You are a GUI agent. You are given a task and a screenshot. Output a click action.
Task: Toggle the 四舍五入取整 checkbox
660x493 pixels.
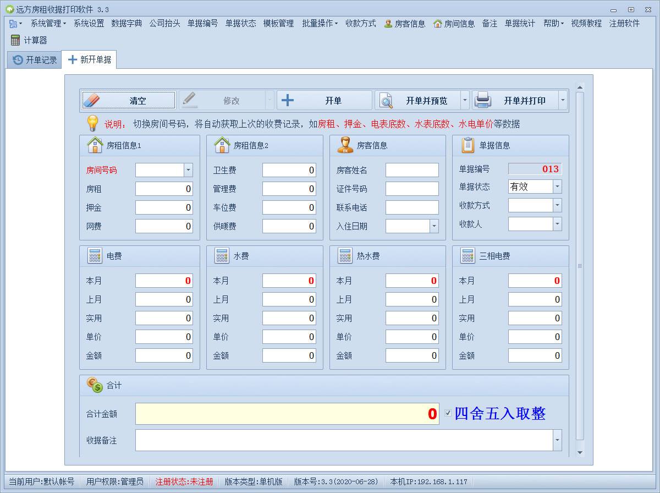[448, 413]
